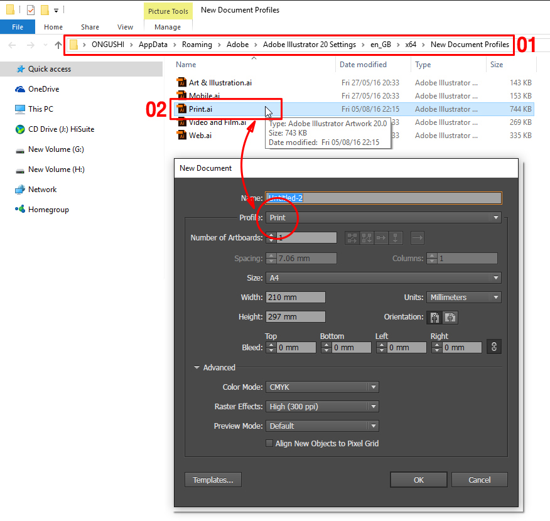Select Grid by Row artboard layout icon
This screenshot has width=550, height=521.
point(352,238)
